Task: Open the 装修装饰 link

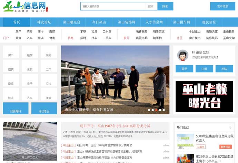Action: (x=212, y=38)
